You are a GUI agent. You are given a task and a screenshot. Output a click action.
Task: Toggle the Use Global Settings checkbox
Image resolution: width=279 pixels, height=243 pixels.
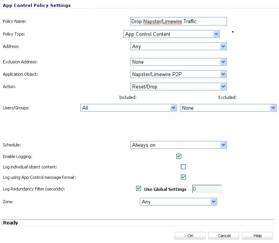tap(139, 189)
